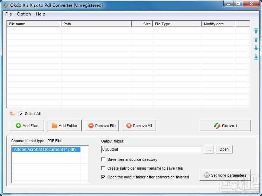Uncheck Open the output folder after conversion

click(103, 177)
